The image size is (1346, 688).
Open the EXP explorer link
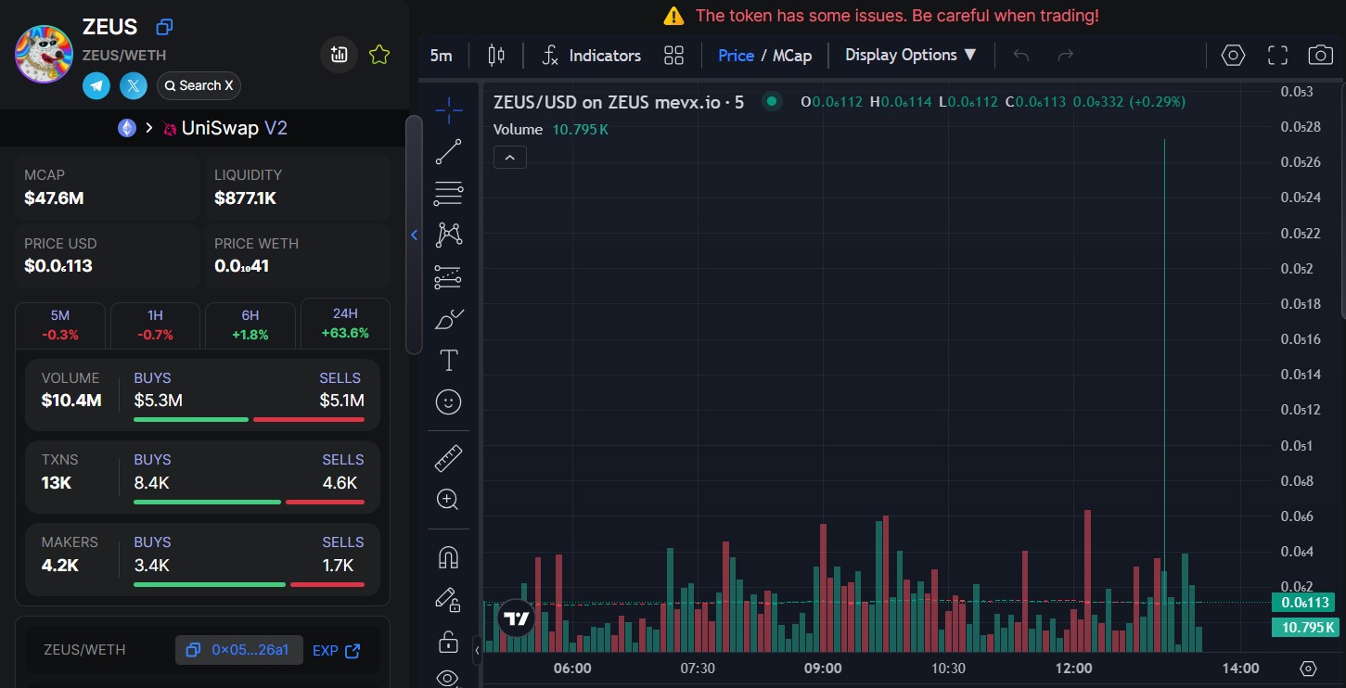click(x=336, y=650)
